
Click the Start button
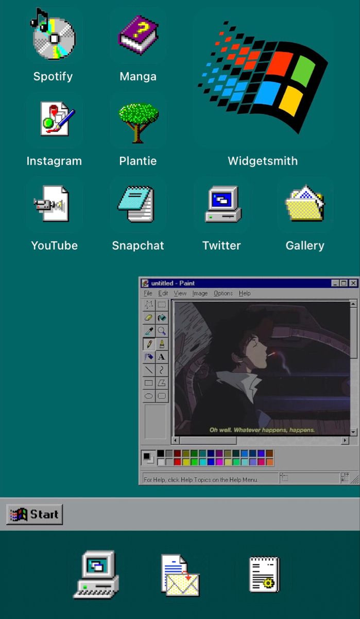tap(35, 514)
